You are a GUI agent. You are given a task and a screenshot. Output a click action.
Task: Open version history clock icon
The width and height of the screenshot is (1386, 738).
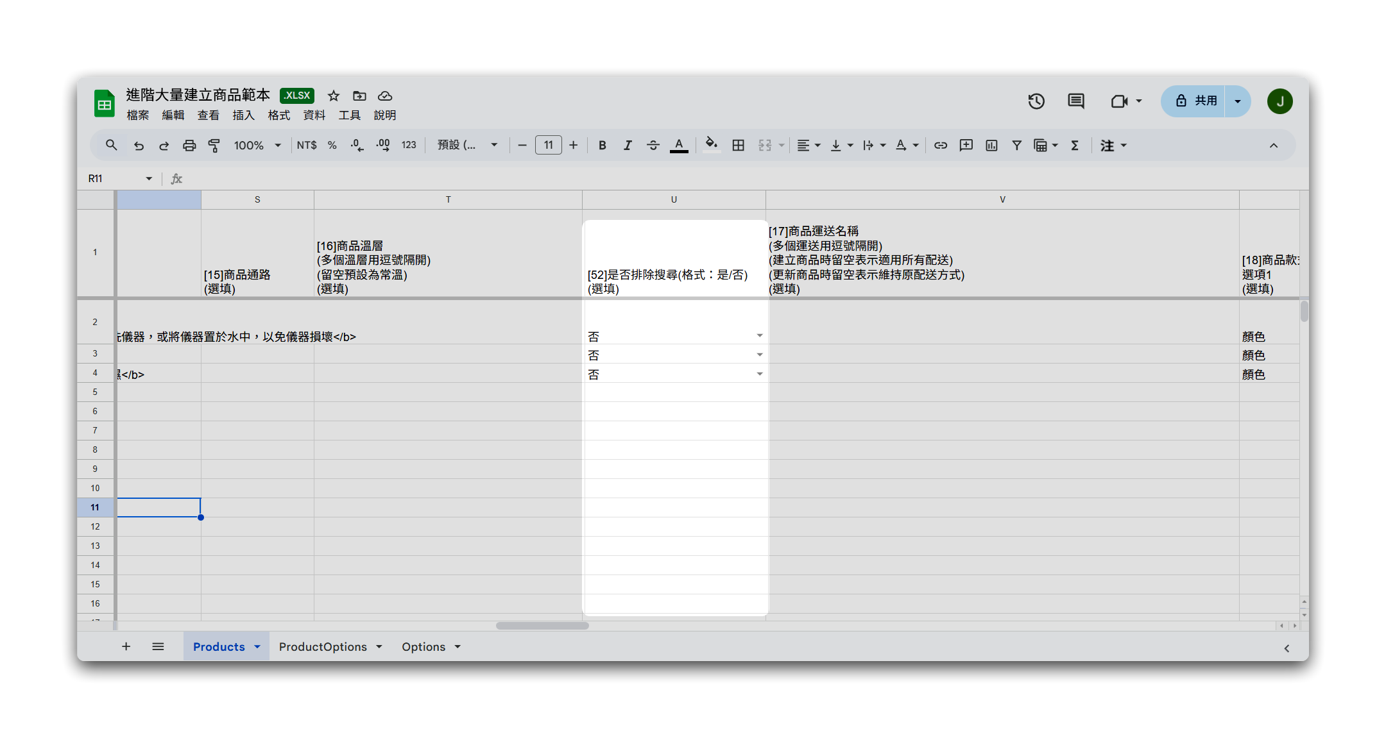click(x=1036, y=101)
